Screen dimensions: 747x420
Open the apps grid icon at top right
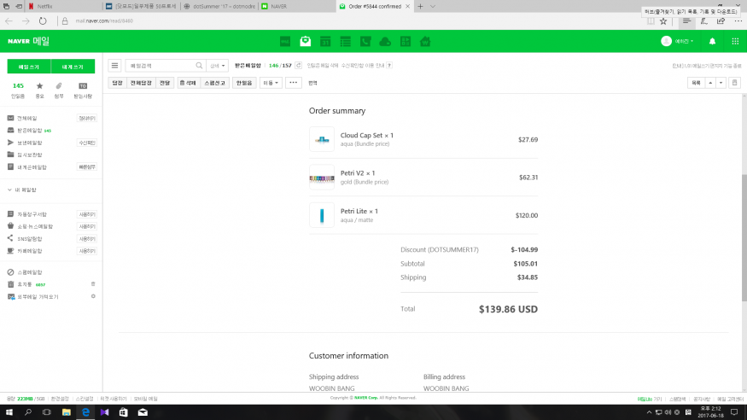735,41
